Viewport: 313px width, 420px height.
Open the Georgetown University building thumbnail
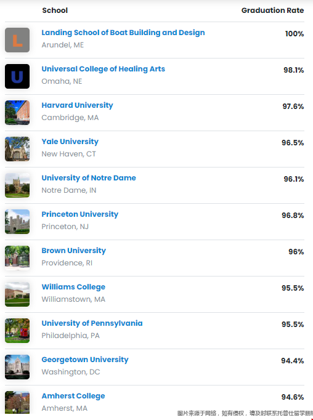[x=17, y=367]
